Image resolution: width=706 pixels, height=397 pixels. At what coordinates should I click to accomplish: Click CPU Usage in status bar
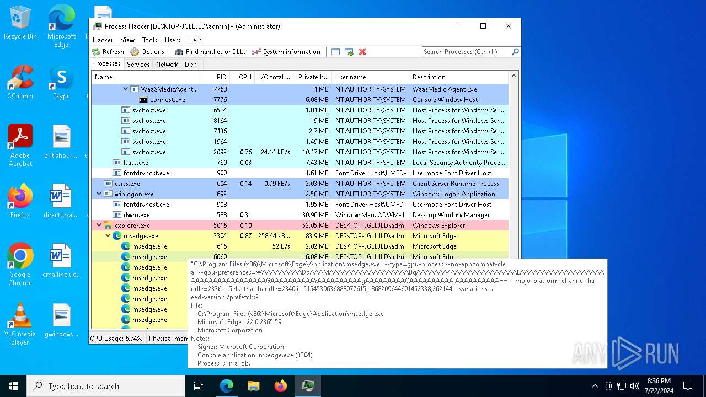click(116, 339)
